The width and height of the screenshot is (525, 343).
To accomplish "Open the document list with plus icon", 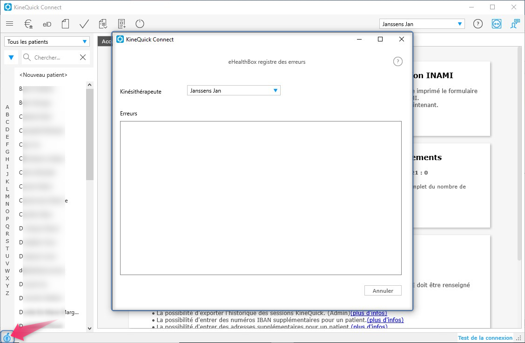I will pos(121,24).
